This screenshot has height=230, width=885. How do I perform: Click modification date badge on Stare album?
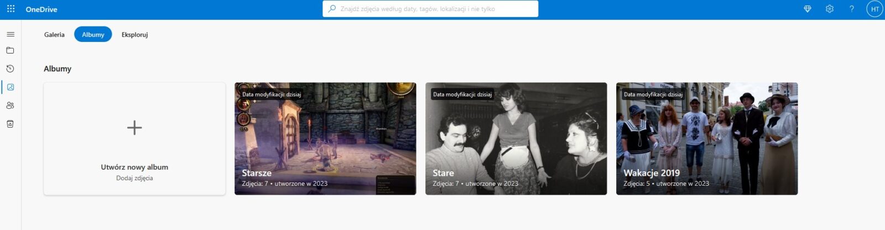[462, 95]
